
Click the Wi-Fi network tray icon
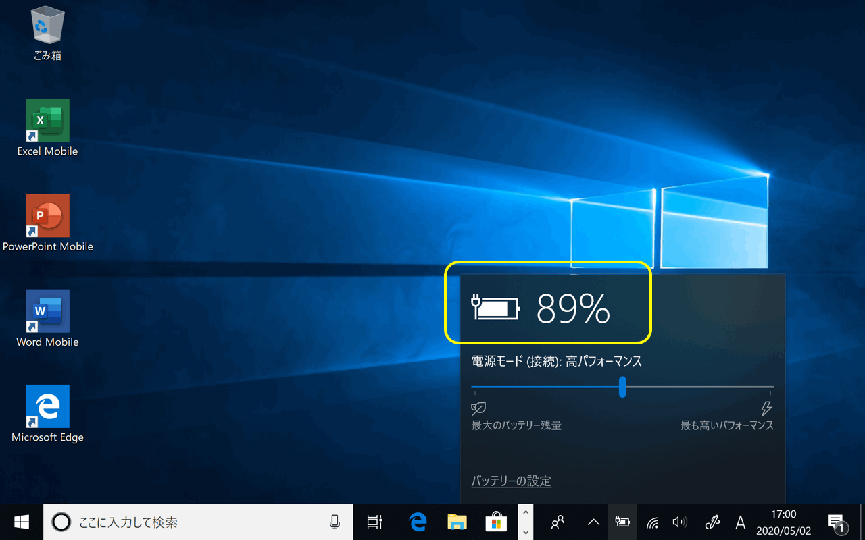click(652, 522)
